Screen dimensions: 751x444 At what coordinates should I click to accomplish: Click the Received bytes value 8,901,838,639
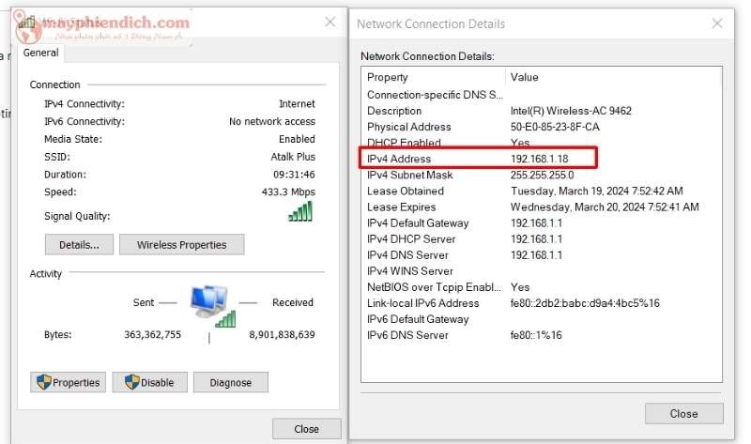pyautogui.click(x=283, y=334)
